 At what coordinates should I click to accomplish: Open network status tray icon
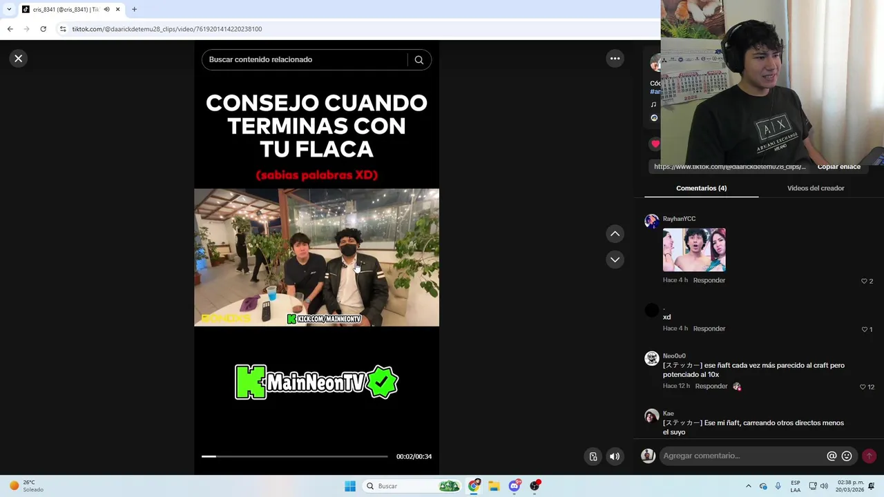pos(813,486)
